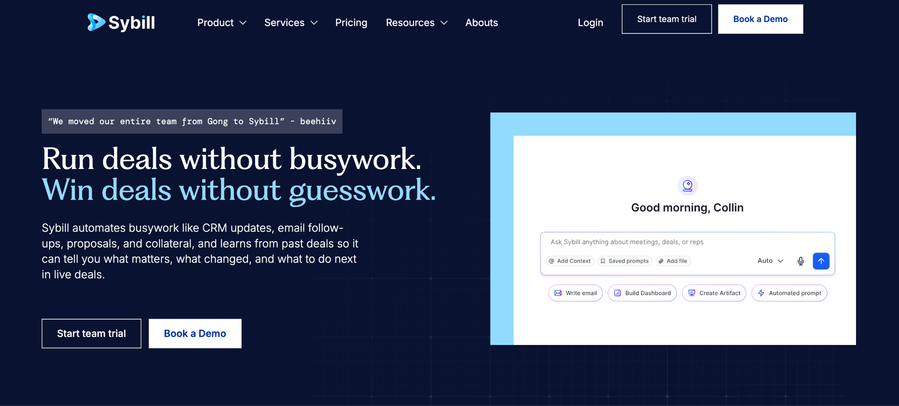Screen dimensions: 899x406
Task: Expand the Resources menu
Action: point(417,23)
